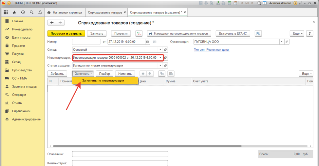The height and width of the screenshot is (166, 319).
Task: Switch to the Начальная страница tab
Action: click(65, 12)
